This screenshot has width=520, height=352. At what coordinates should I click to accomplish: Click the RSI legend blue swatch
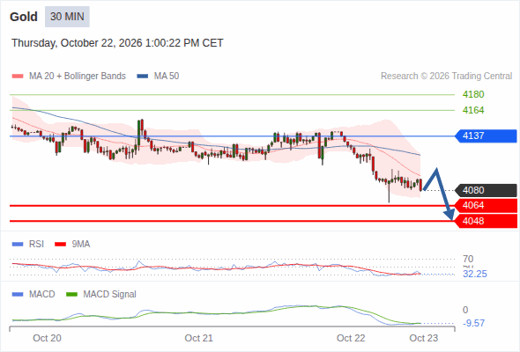(x=18, y=245)
